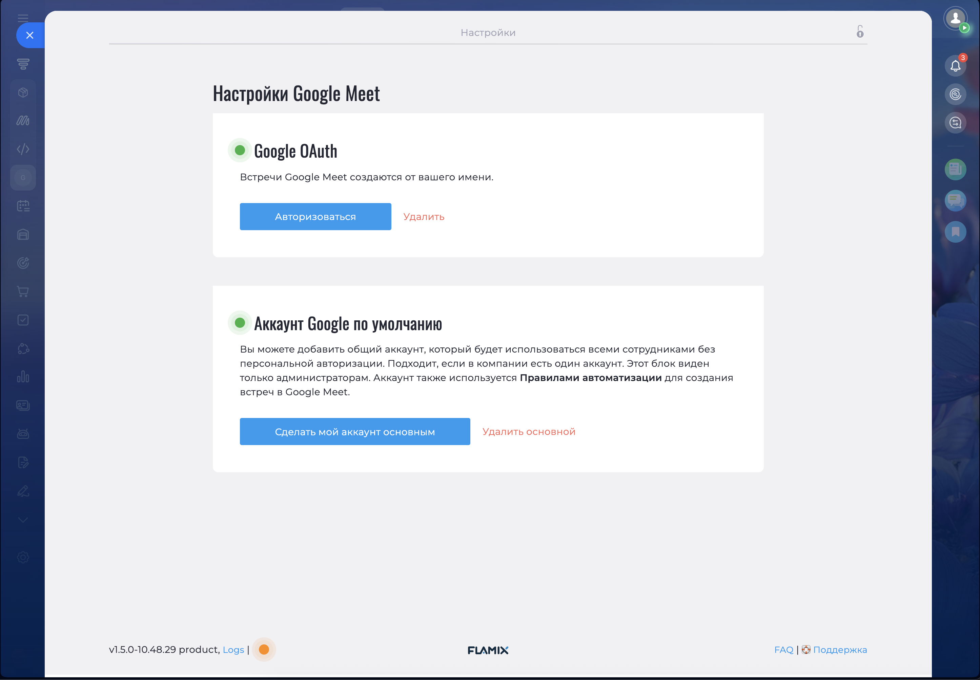The height and width of the screenshot is (680, 980).
Task: Click Сделать мой аккаунт основным button
Action: point(355,432)
